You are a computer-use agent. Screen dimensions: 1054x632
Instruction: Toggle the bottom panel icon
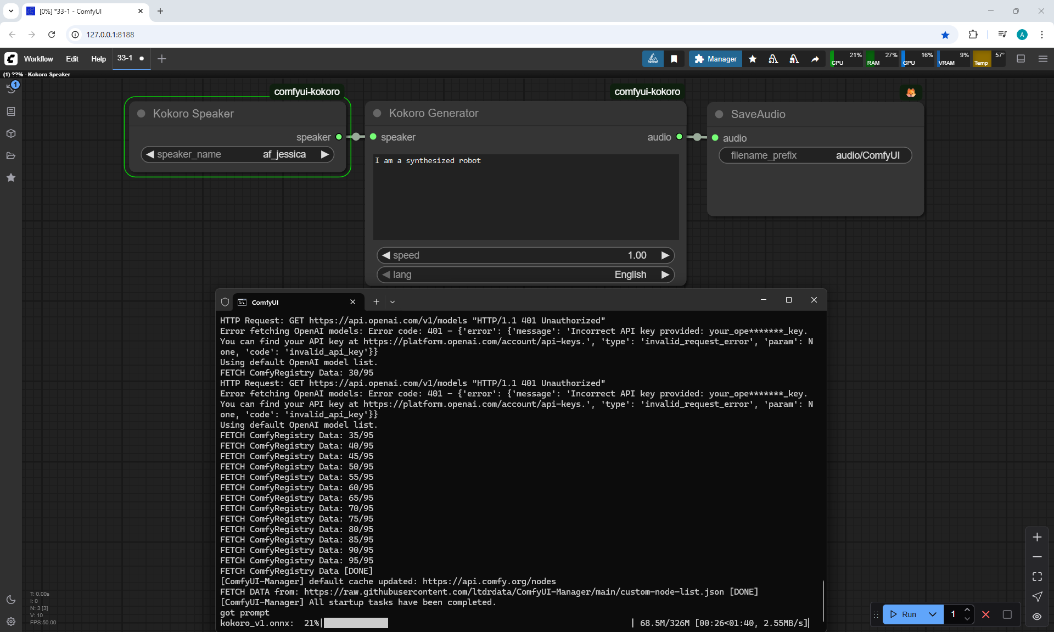(1021, 59)
